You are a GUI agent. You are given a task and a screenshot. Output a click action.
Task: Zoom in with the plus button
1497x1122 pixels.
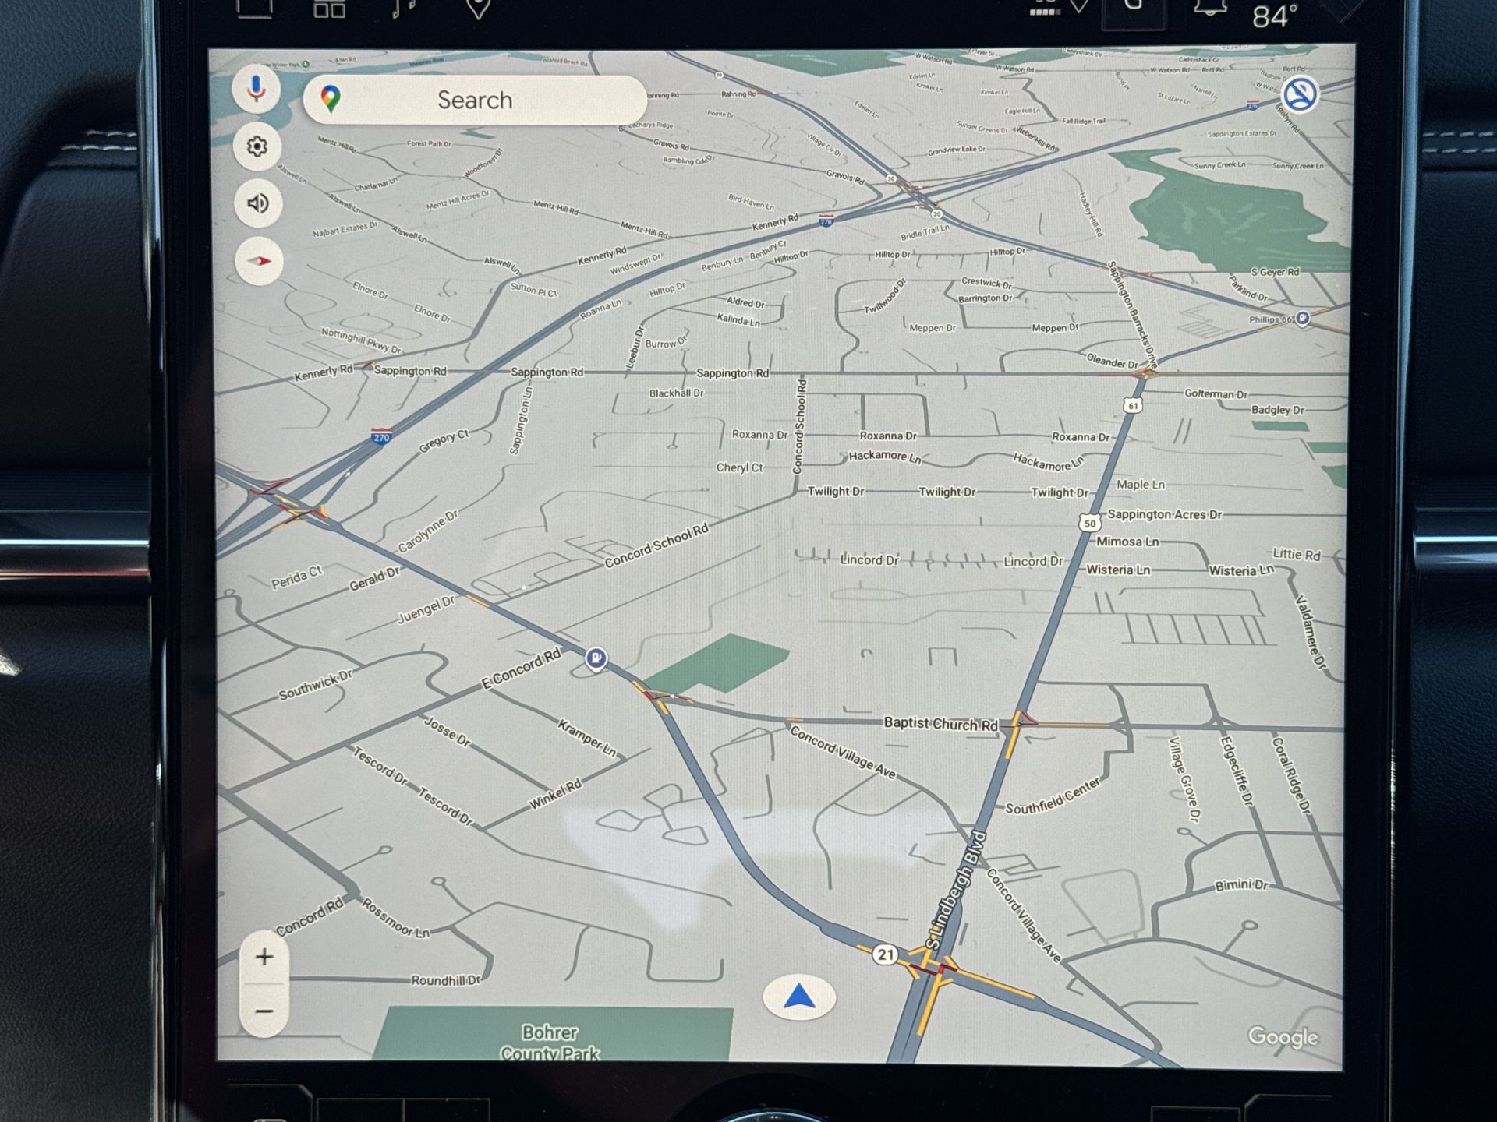point(264,957)
